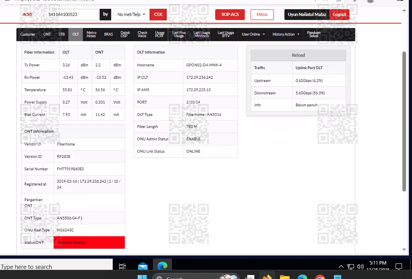Screen dimensions: 412x279
Task: Open the notification center icon
Action: pyautogui.click(x=398, y=267)
